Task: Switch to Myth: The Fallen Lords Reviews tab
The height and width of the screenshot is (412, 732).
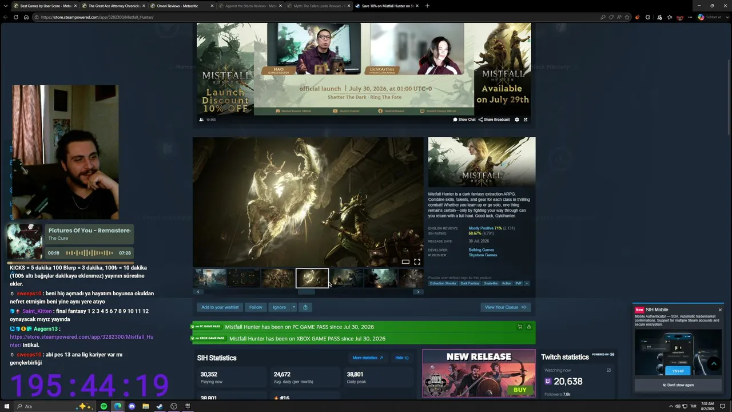Action: tap(317, 6)
